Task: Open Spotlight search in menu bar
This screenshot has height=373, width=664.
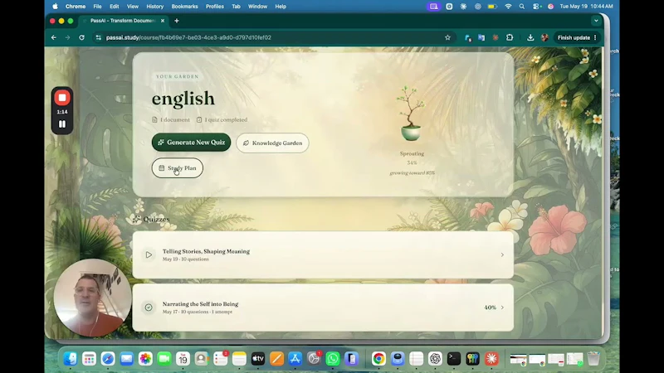Action: point(522,7)
